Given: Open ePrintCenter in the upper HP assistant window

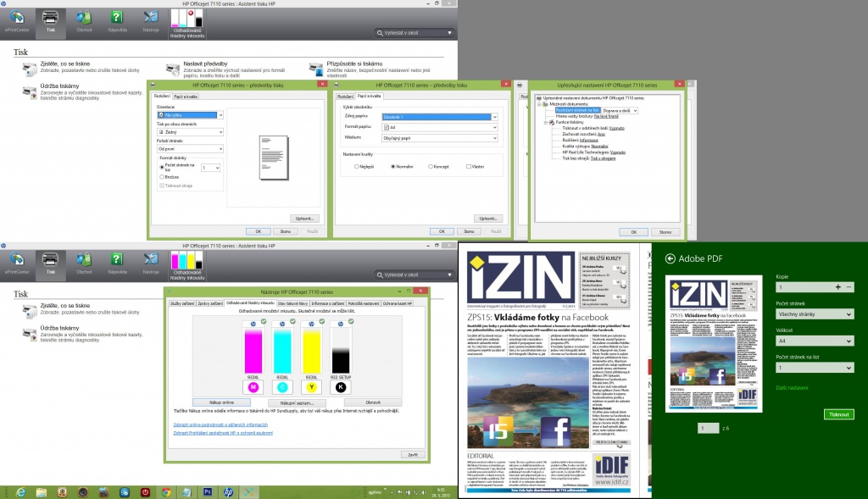Looking at the screenshot, I should [x=17, y=22].
